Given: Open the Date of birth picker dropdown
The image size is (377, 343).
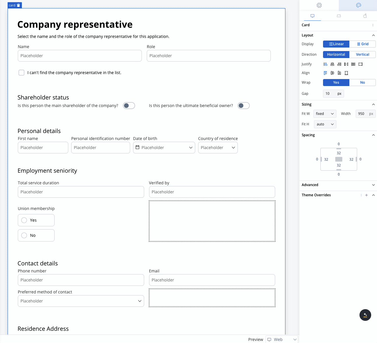Looking at the screenshot, I should pyautogui.click(x=191, y=148).
